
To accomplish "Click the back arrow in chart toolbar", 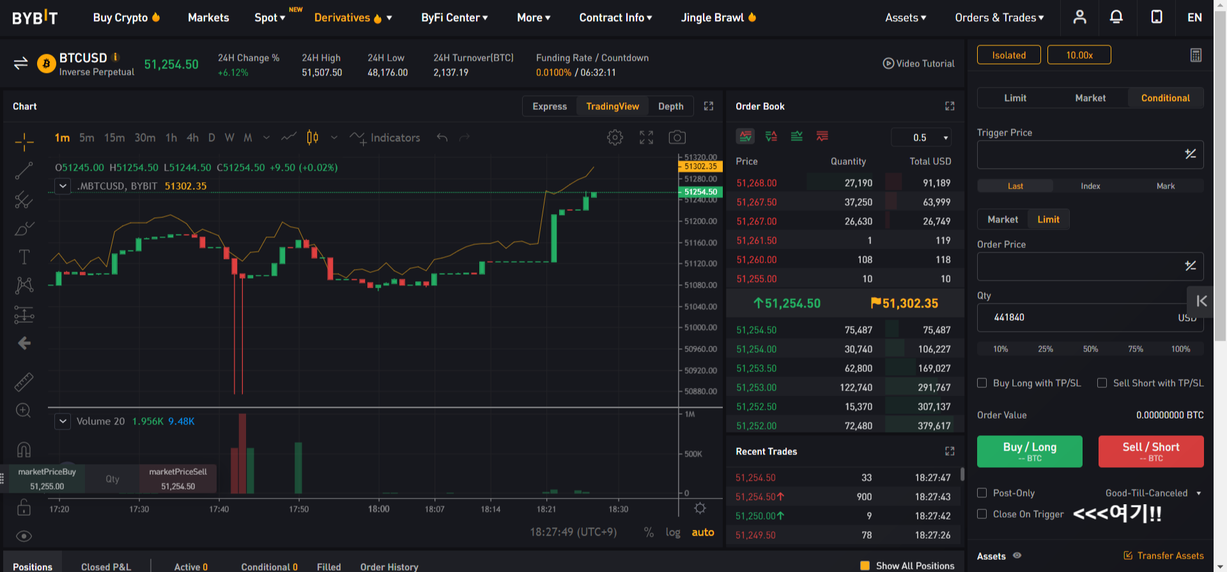I will point(24,343).
